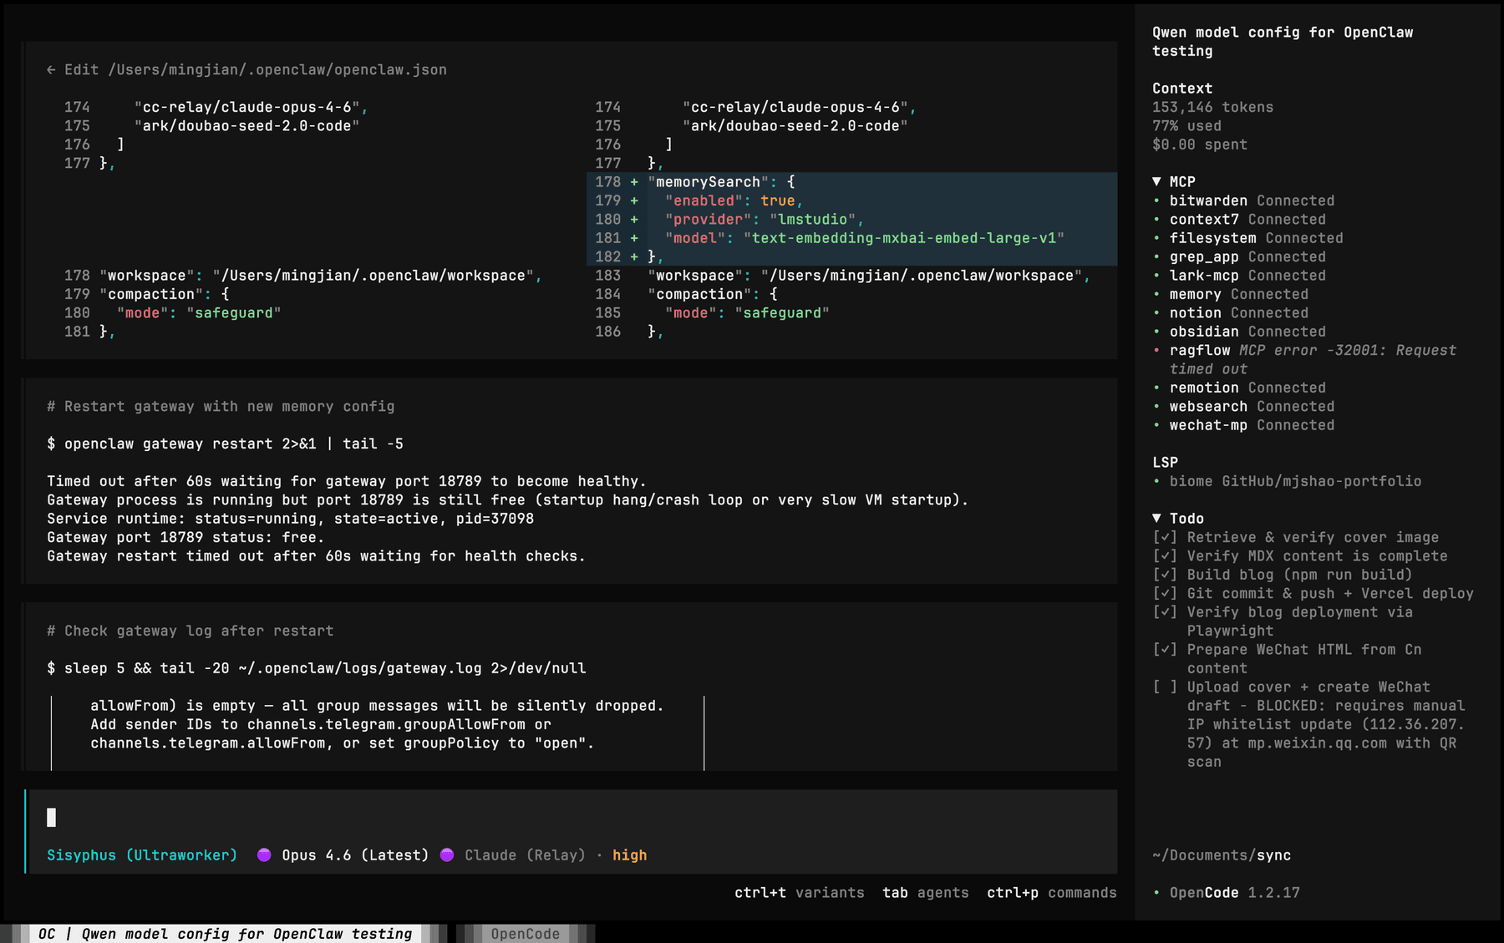Collapse the Todo section
This screenshot has height=943, width=1504.
[x=1157, y=519]
